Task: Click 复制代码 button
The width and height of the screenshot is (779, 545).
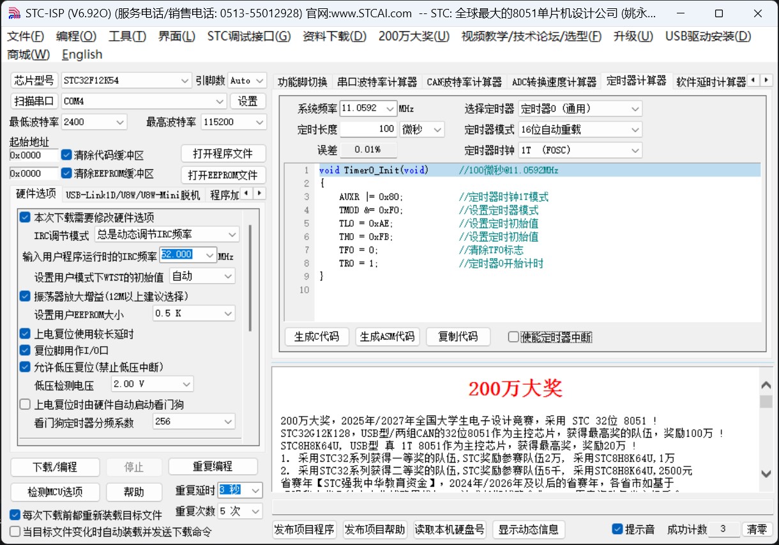Action: tap(458, 337)
